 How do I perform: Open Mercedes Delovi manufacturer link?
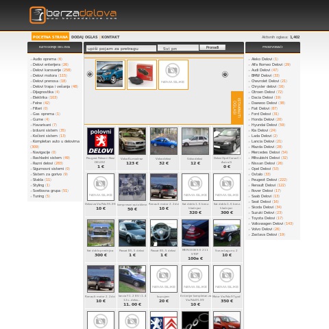pyautogui.click(x=265, y=152)
